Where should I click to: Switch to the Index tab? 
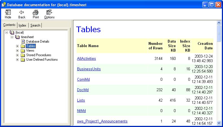pos(23,25)
